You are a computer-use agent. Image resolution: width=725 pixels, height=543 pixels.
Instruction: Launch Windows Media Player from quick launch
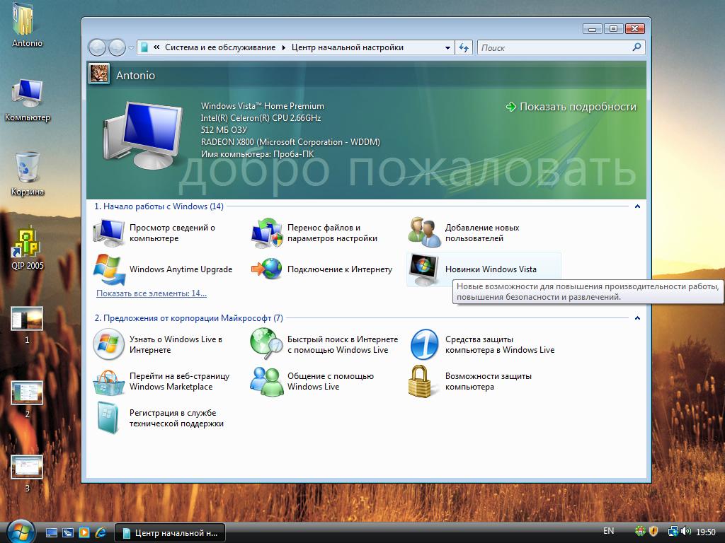click(84, 533)
